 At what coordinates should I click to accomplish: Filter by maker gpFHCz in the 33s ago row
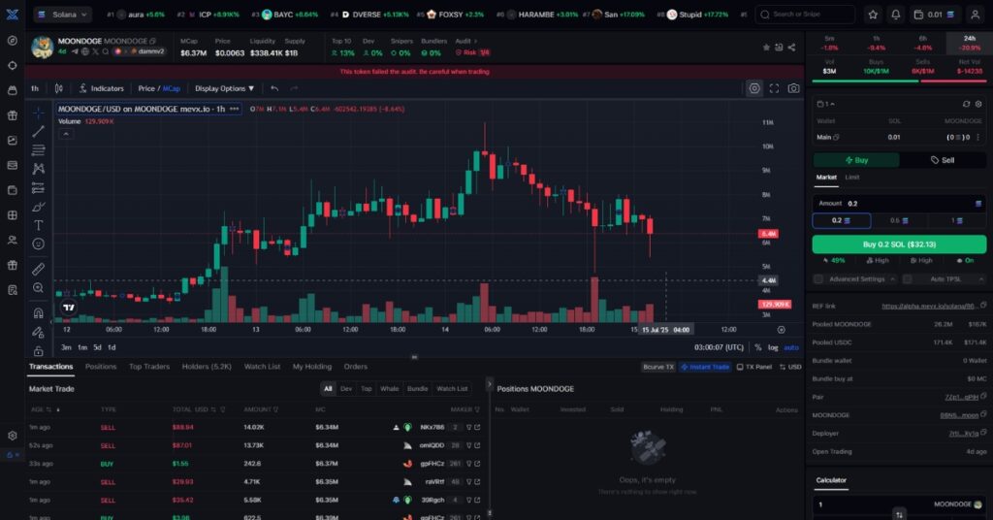tap(469, 464)
